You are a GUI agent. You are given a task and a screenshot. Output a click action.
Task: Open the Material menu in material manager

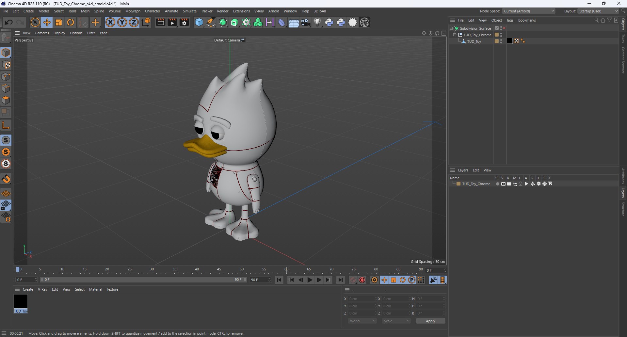pyautogui.click(x=95, y=289)
